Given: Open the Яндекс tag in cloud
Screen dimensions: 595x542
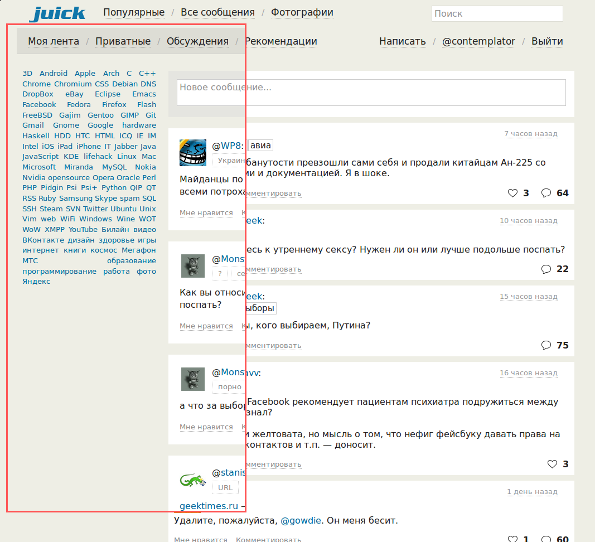Looking at the screenshot, I should (x=36, y=281).
